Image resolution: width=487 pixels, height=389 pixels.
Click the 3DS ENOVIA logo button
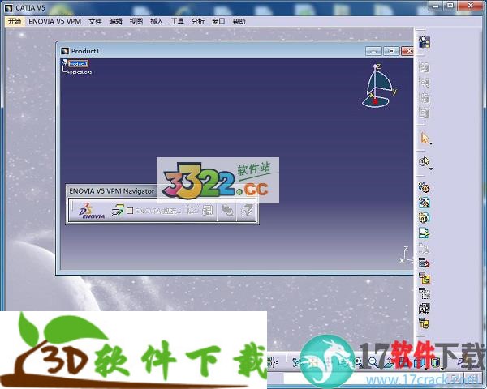click(91, 211)
